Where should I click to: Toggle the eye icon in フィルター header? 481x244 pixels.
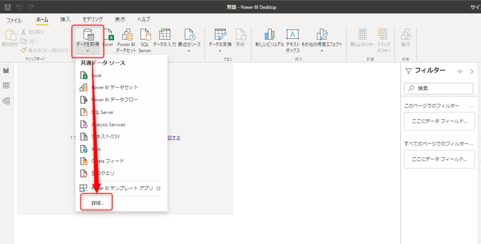(460, 72)
